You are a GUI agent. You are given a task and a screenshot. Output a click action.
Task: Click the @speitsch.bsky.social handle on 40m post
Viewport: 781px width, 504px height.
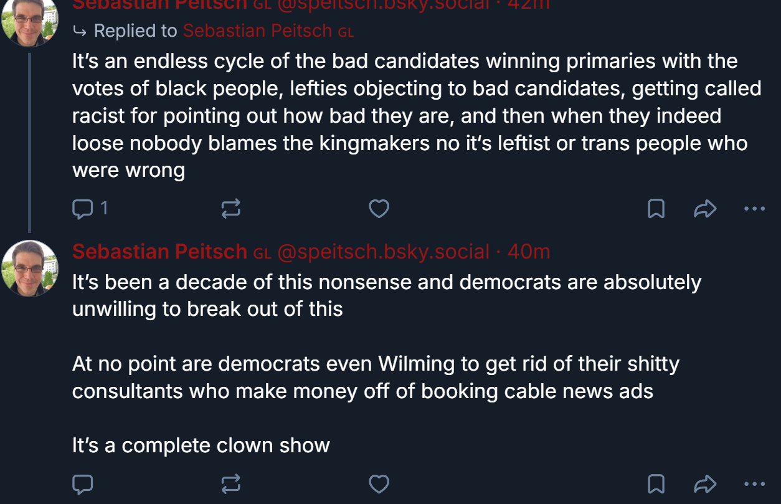click(382, 252)
